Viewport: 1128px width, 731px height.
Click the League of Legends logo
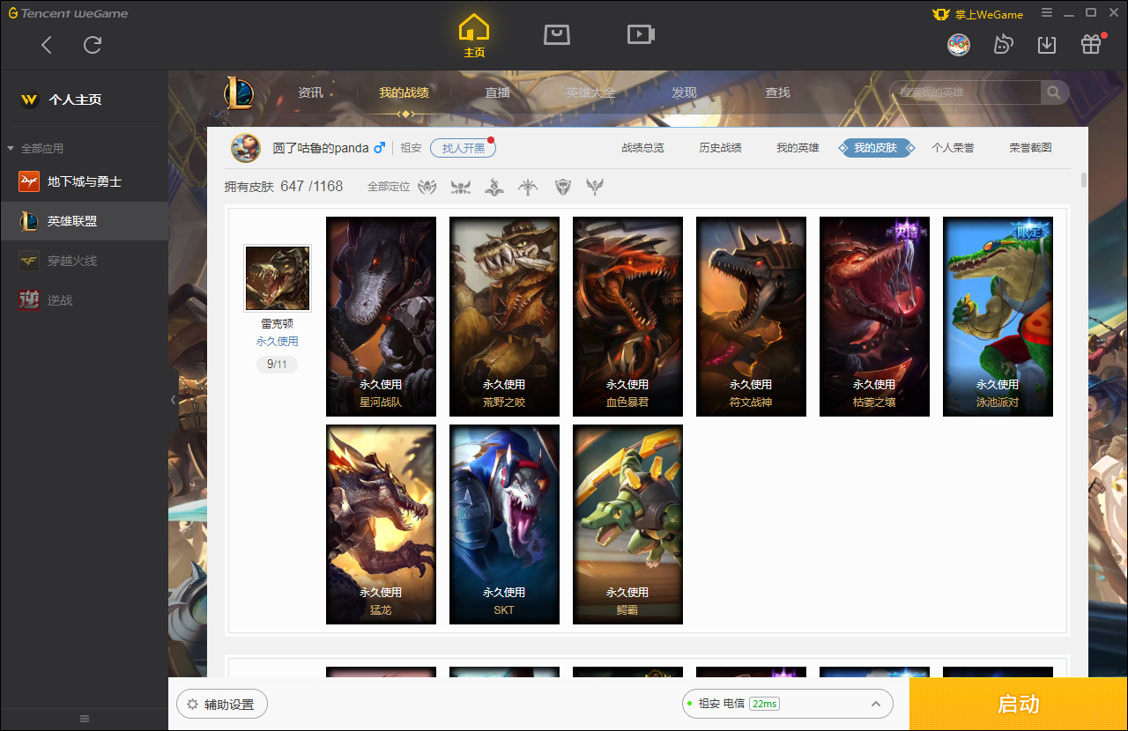[238, 92]
